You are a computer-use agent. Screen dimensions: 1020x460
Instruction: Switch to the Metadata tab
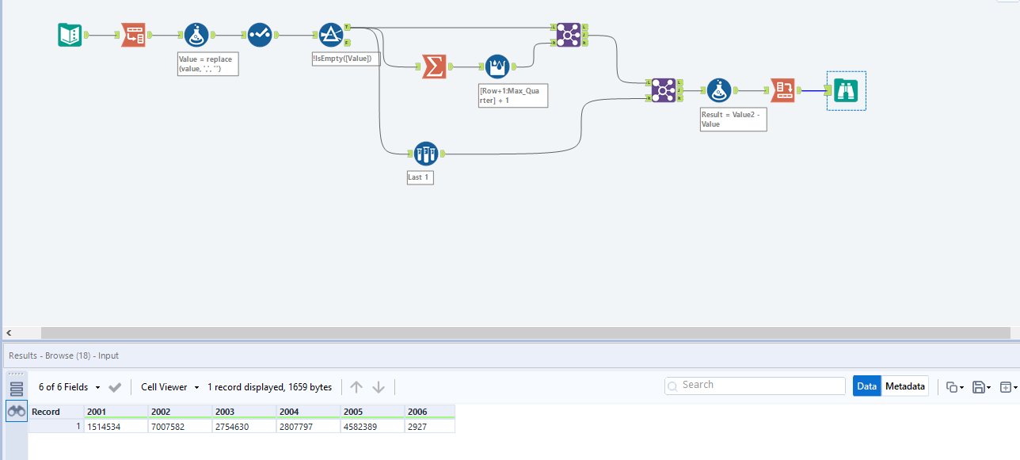[x=904, y=386]
